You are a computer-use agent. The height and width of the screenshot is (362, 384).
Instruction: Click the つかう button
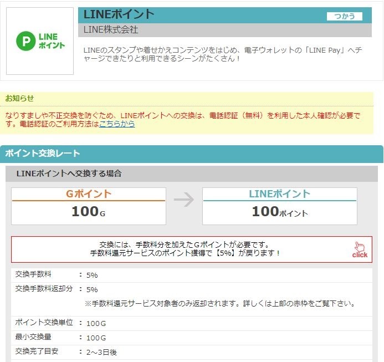[344, 16]
